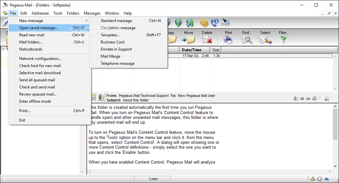Click the message body vertical scrollbar thumb
Viewport: 339px width, 183px height.
tap(335, 124)
